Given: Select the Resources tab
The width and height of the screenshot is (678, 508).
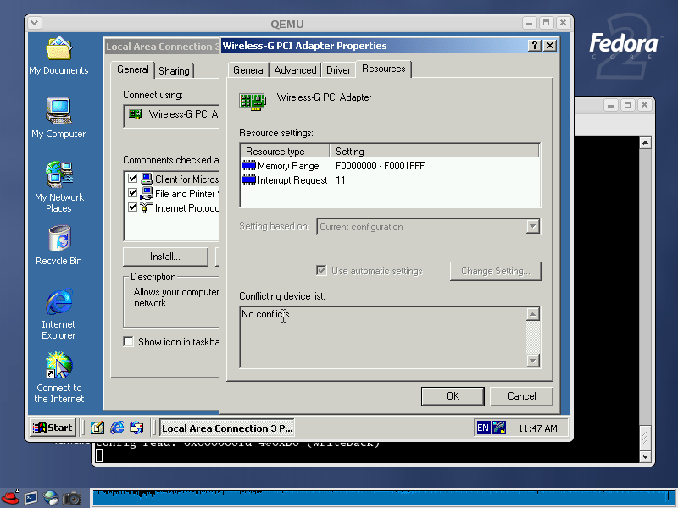Looking at the screenshot, I should 384,69.
